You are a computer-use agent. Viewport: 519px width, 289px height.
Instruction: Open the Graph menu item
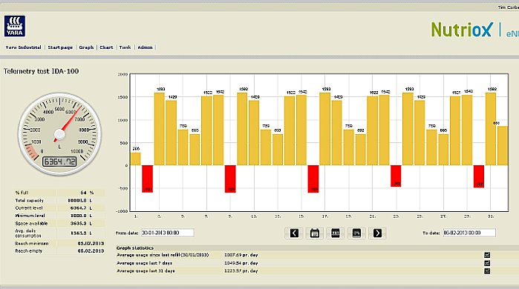86,47
